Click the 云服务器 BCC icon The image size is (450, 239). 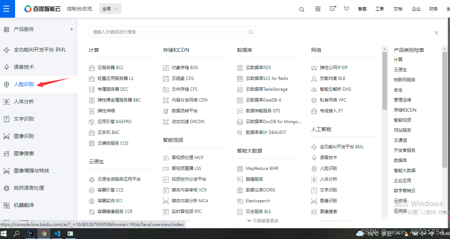(92, 68)
